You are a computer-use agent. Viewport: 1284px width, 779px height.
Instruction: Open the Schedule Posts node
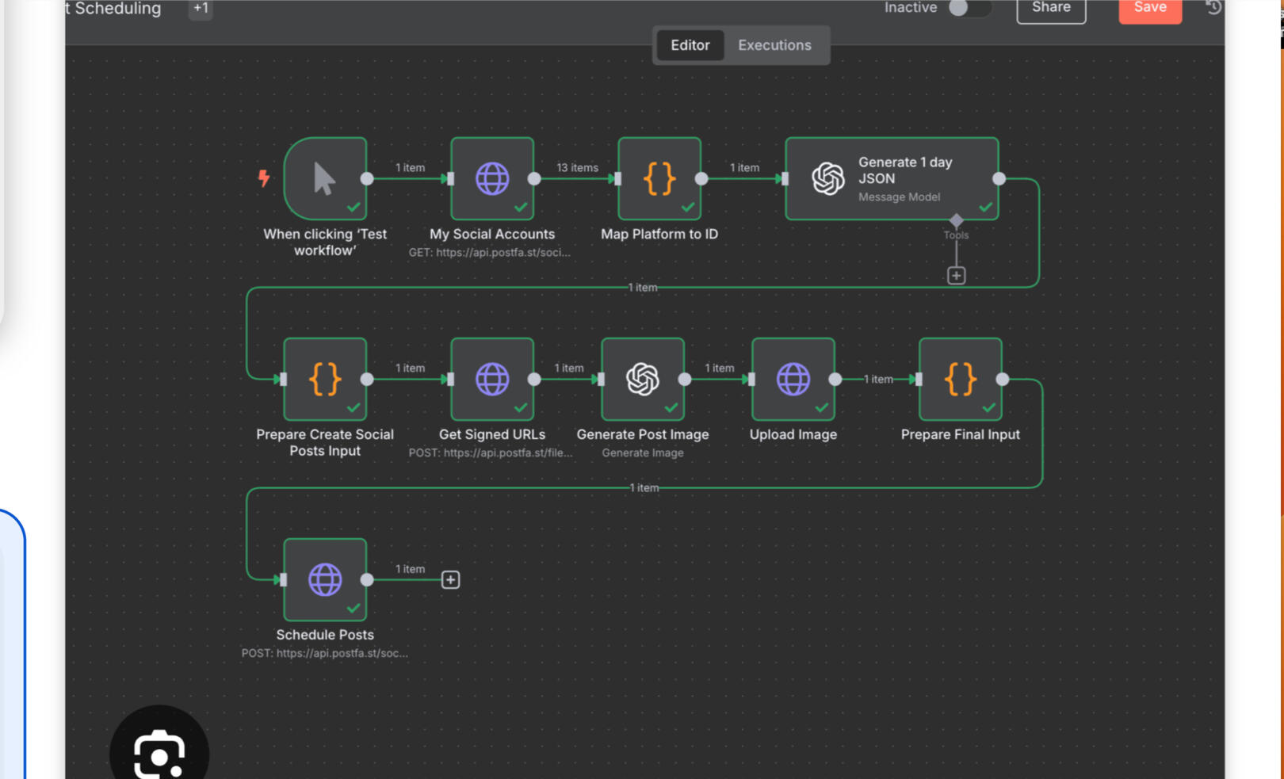325,579
